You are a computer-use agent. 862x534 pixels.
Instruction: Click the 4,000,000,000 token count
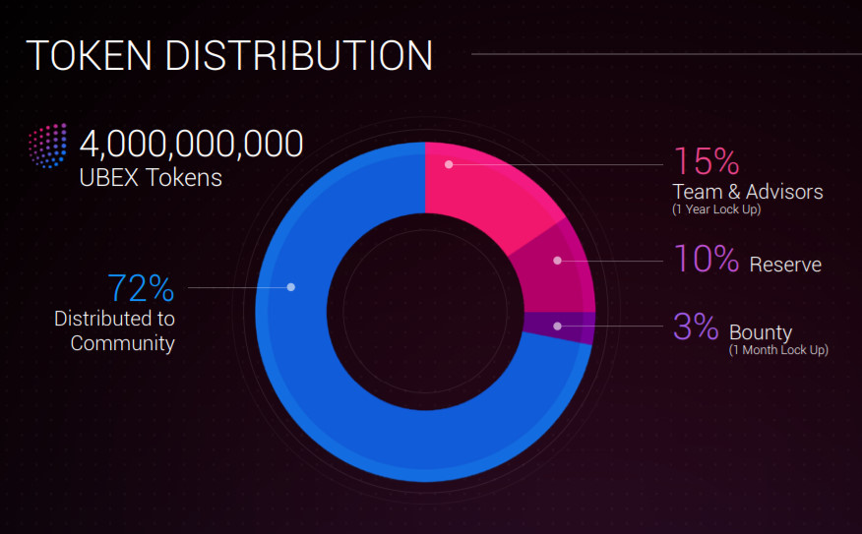click(x=191, y=144)
